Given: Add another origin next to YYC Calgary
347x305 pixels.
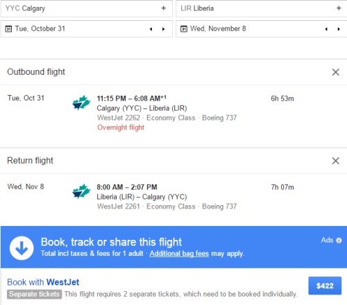Looking at the screenshot, I should (x=164, y=8).
